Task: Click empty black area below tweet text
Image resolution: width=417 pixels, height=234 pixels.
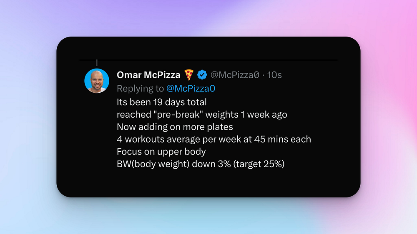Action: (208, 183)
